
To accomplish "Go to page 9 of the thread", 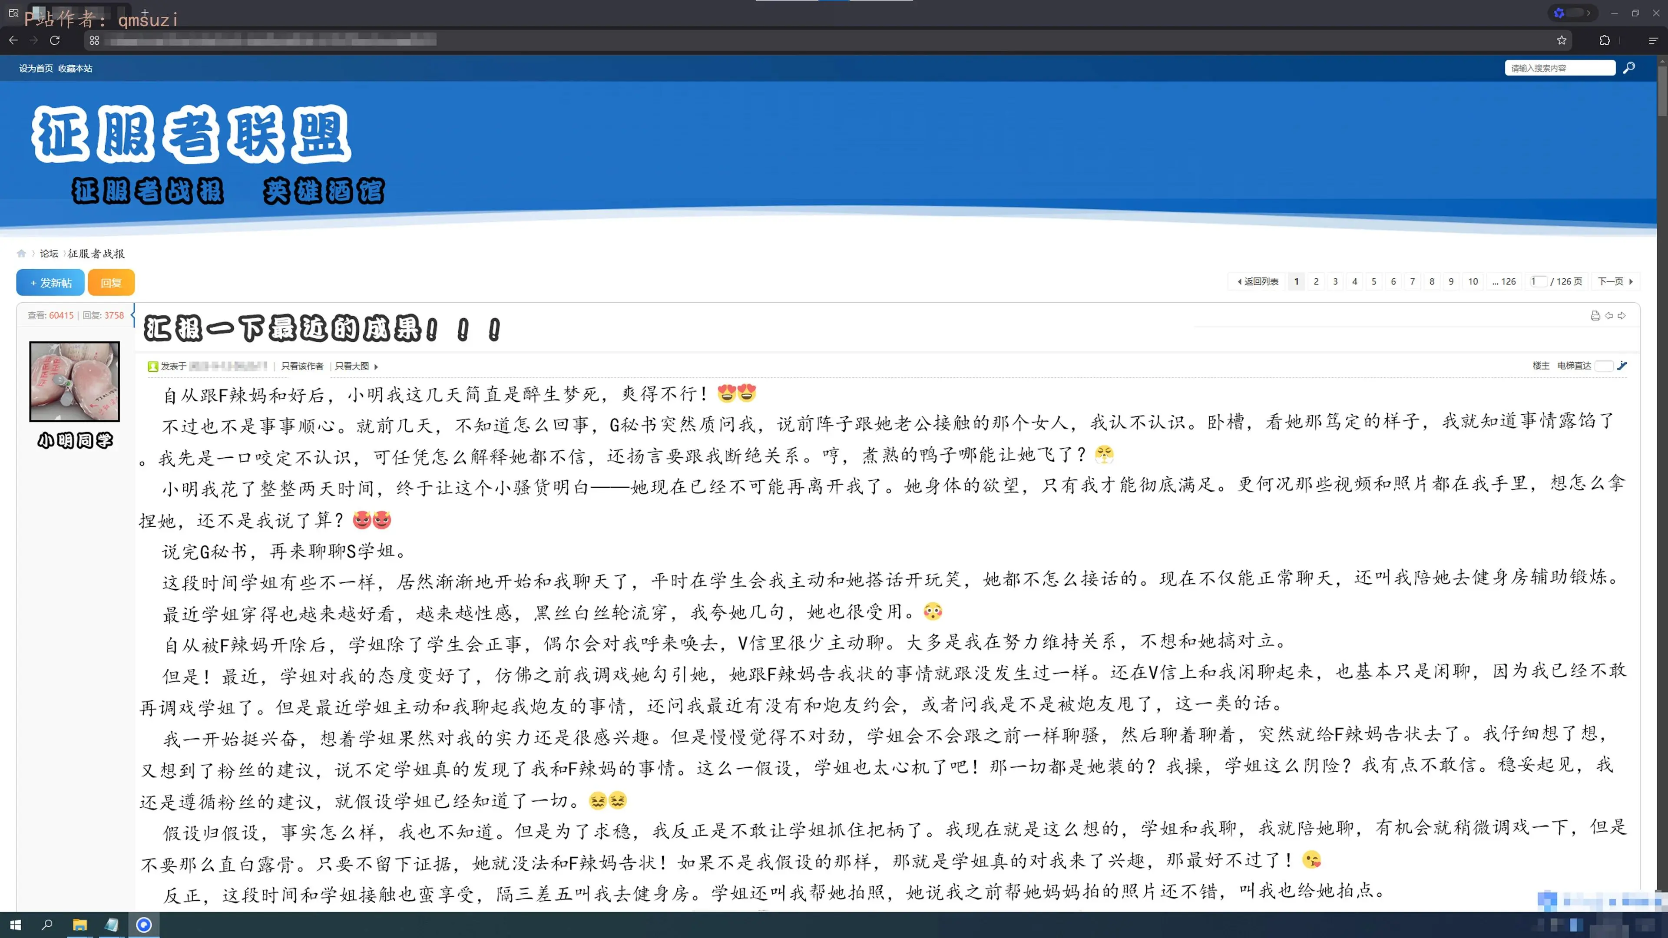I will click(x=1451, y=281).
